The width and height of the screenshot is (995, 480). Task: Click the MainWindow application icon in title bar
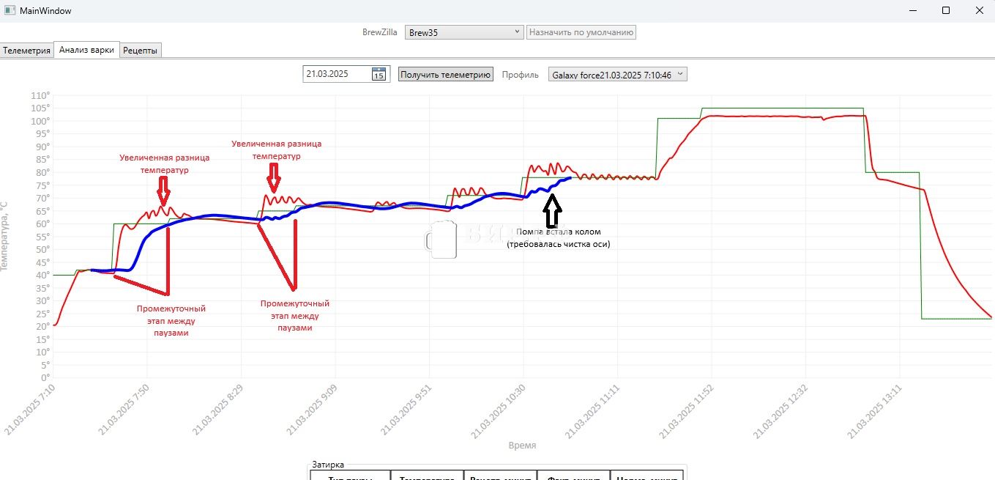(x=10, y=11)
